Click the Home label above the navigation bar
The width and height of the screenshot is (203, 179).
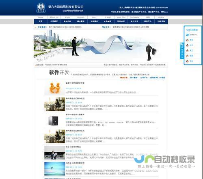point(41,17)
